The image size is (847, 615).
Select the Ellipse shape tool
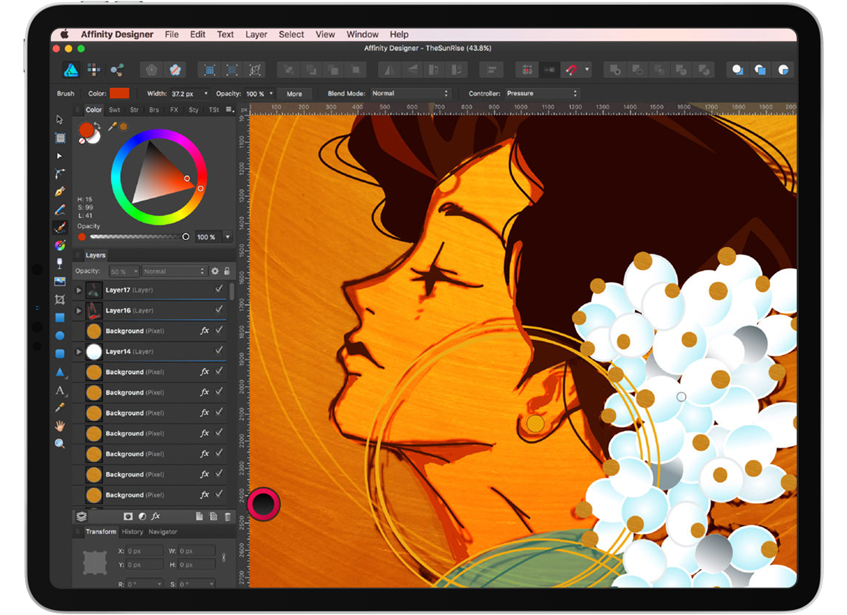[x=60, y=335]
